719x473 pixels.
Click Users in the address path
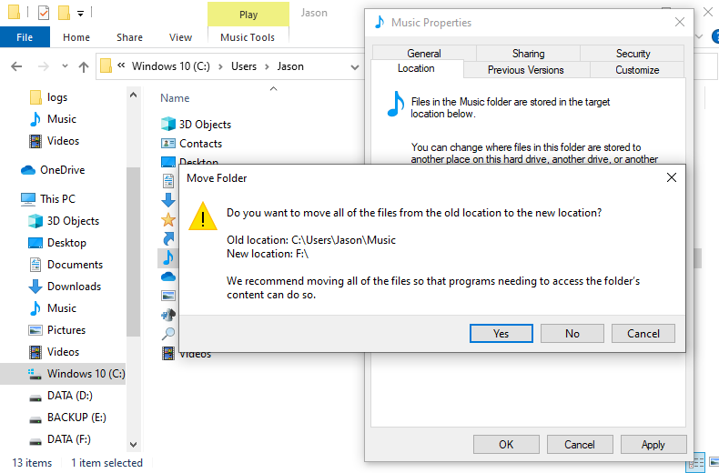244,66
